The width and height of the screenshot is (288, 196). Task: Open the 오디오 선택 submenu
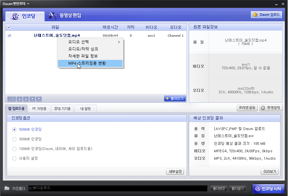click(90, 42)
